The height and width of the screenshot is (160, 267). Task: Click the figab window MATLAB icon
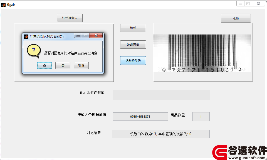click(x=3, y=5)
